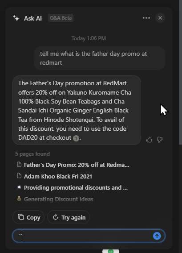182x253 pixels.
Task: Open Providing promotional discounts page result
Action: click(76, 188)
